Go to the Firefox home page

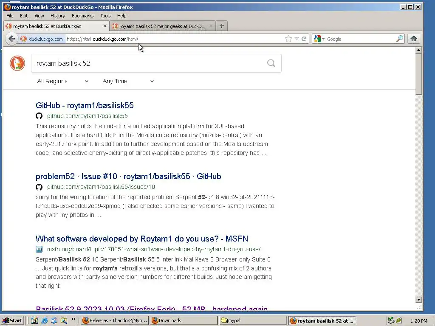[414, 39]
